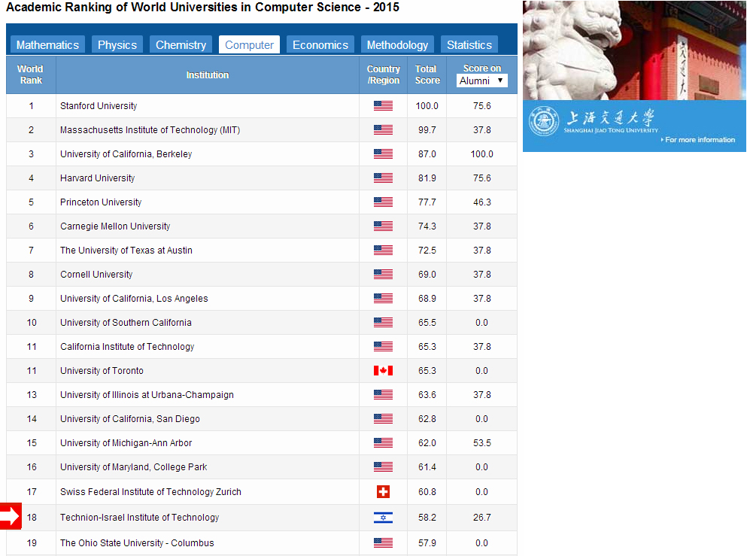Screen dimensions: 747x556
Task: Click MIT's total score 99.7
Action: tap(427, 129)
